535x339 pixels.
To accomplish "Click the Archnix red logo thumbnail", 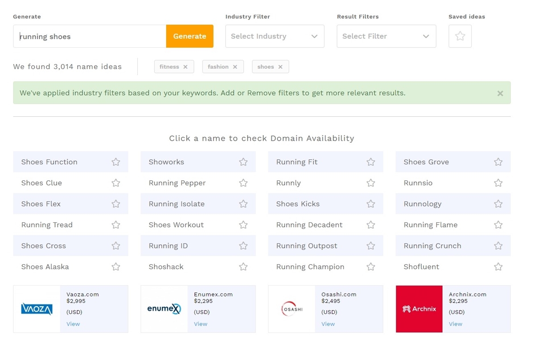I will (419, 309).
